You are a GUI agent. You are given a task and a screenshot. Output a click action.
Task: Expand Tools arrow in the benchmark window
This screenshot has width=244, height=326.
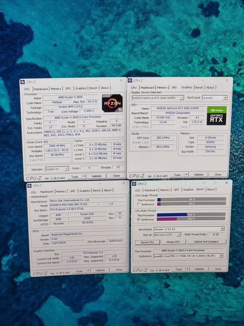point(187,269)
